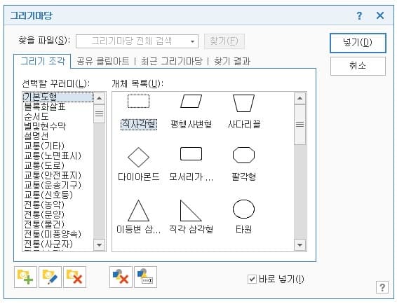Select 교통(기타) in bundle list
Viewport: 397px width, 304px height.
click(58, 146)
